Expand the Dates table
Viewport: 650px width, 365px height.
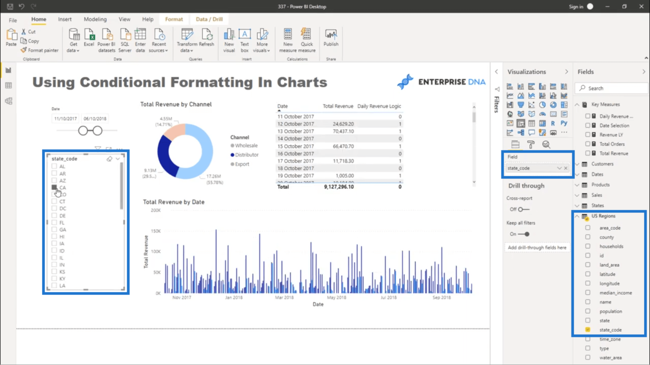[x=577, y=175]
